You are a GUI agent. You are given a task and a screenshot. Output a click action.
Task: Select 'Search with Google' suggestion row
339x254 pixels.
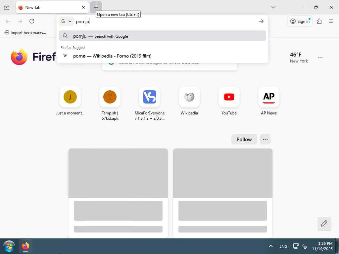[162, 36]
